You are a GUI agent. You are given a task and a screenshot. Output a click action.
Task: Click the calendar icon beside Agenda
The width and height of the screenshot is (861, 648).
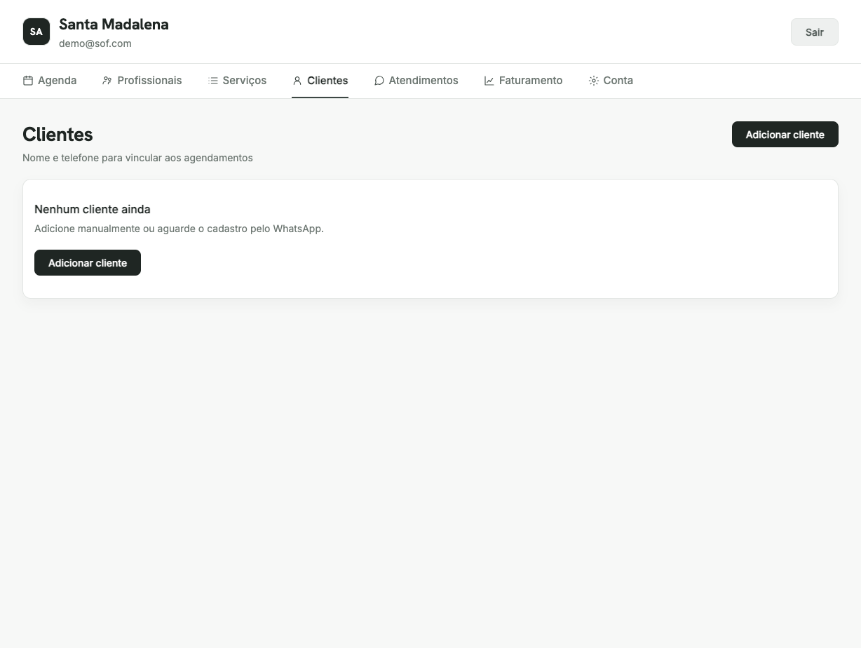click(28, 81)
